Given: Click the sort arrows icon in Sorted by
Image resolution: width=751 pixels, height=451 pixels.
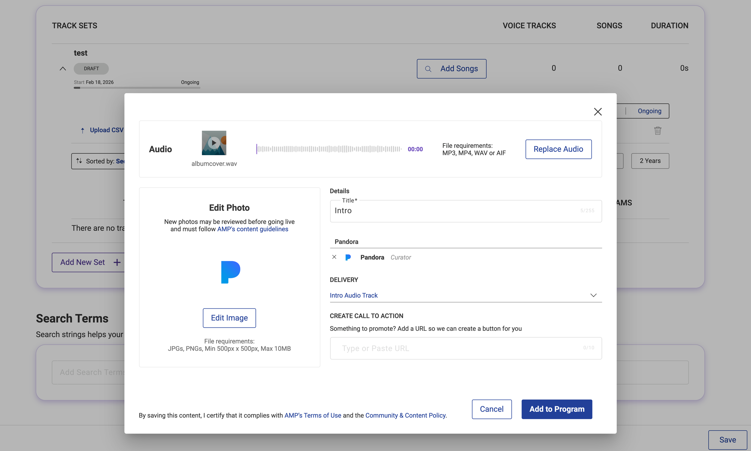Looking at the screenshot, I should point(79,161).
